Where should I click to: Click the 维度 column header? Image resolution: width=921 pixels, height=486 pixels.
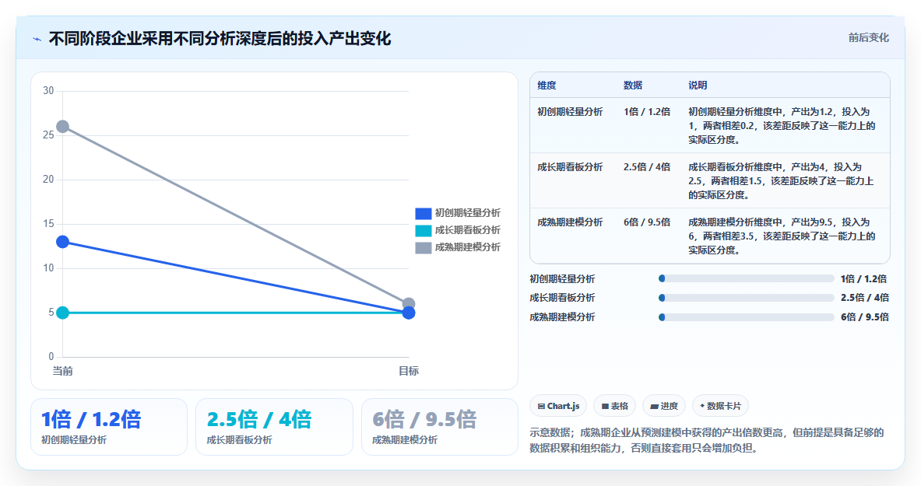(547, 85)
